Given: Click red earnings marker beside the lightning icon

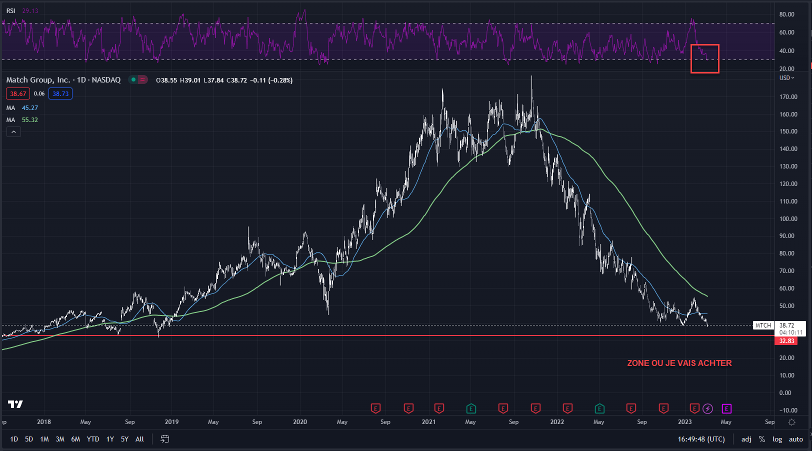Looking at the screenshot, I should click(x=694, y=409).
